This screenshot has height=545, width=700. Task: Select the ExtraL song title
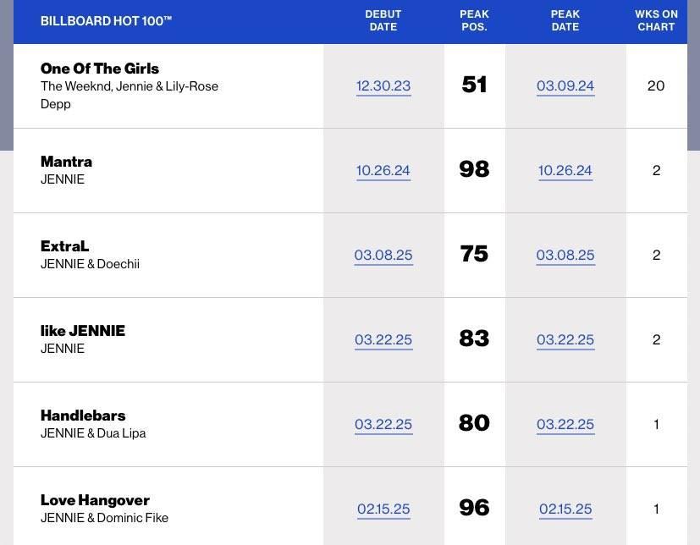click(x=64, y=246)
